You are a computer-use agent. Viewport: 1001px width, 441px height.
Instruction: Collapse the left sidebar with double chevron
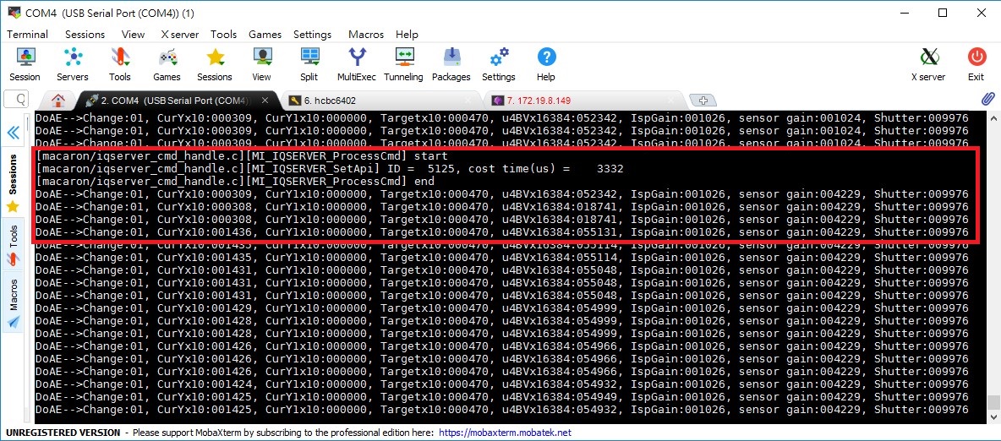(x=14, y=133)
